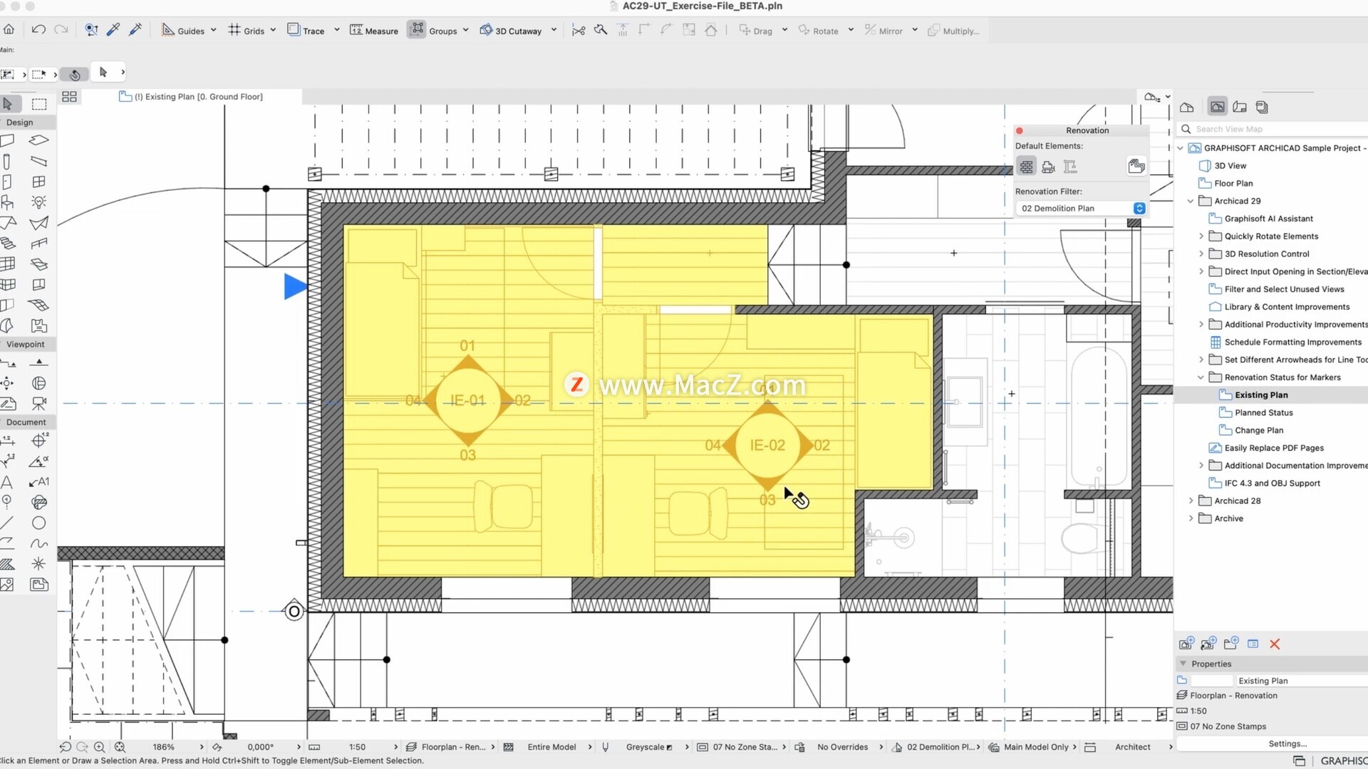The width and height of the screenshot is (1368, 769).
Task: Select the Marquee tool in the toolbox
Action: [39, 104]
